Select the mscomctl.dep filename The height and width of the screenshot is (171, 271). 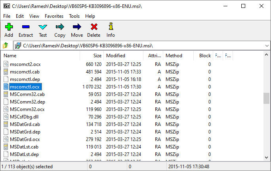pyautogui.click(x=25, y=79)
